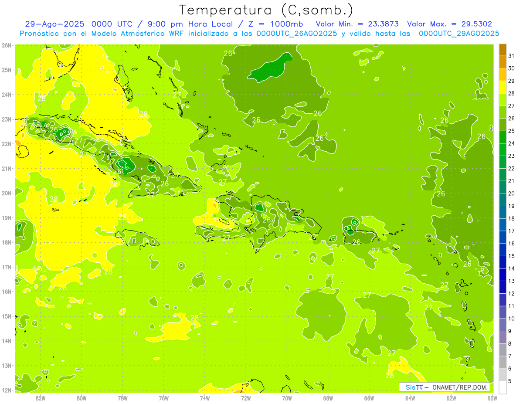This screenshot has width=523, height=404.
Task: Click the '62W' longitude label
Action: 451,398
